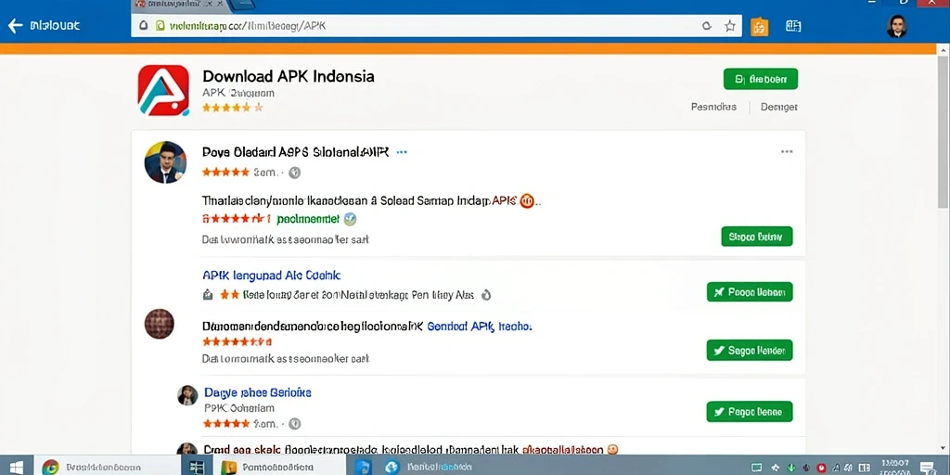Screen dimensions: 950x475
Task: Bookmark the page with the star icon
Action: (730, 26)
